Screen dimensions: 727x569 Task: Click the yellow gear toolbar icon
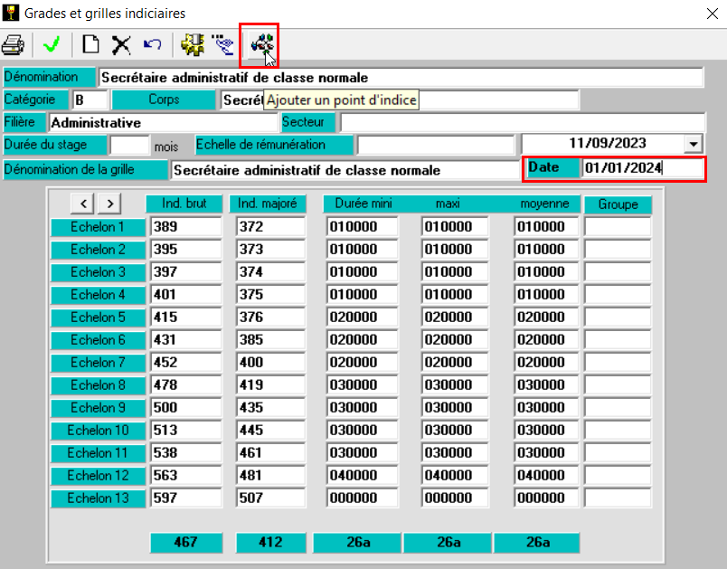pos(191,44)
